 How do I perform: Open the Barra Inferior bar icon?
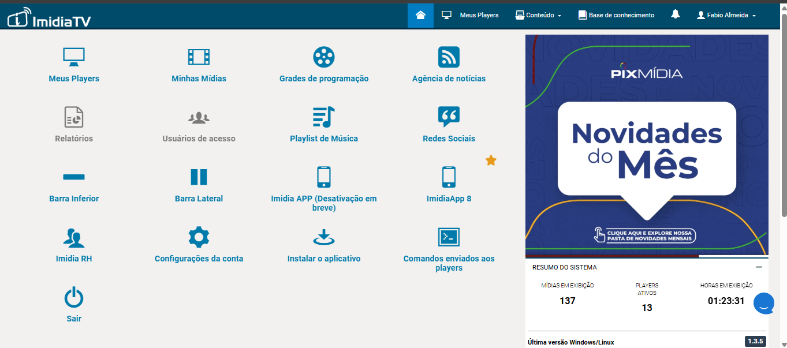[x=74, y=177]
